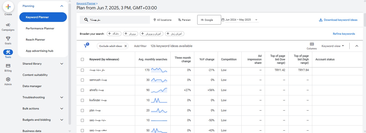Open Business data menu item
Viewport: 366px width, 133px height.
point(32,131)
